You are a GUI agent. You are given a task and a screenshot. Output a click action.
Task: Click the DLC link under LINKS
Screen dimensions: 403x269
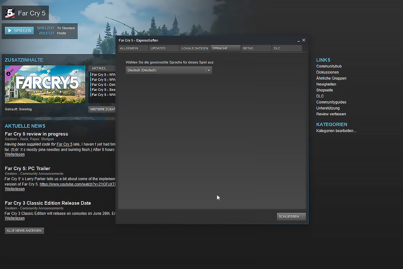[320, 96]
